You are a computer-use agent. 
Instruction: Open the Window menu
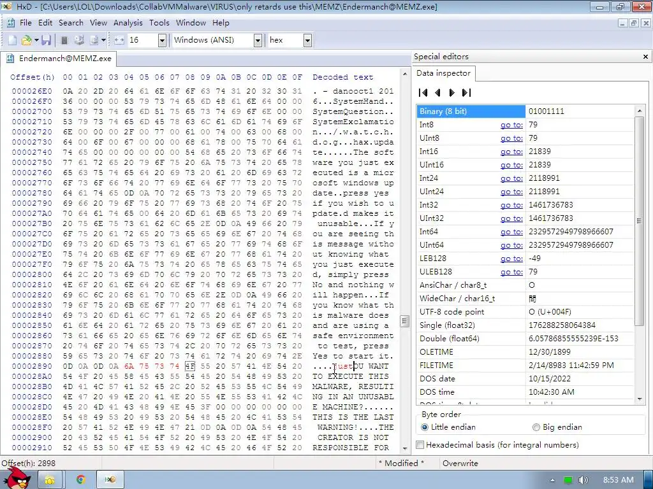[x=191, y=23]
